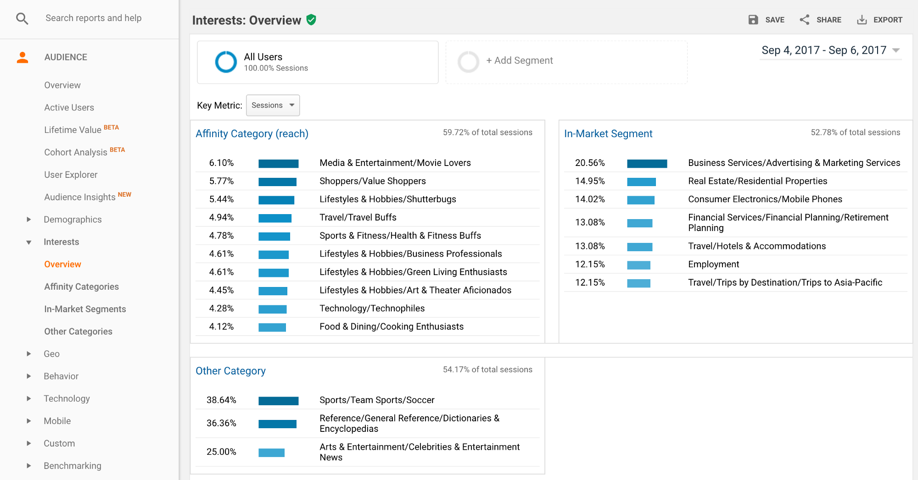Click Travel/Travel Buffs row
This screenshot has height=480, width=918.
[x=367, y=218]
